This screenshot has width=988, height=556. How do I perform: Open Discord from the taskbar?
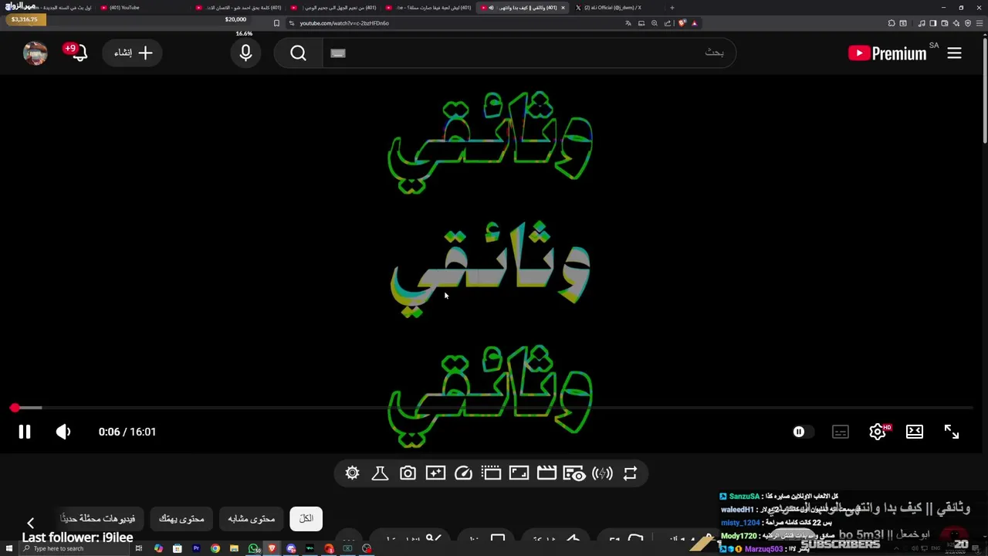point(291,548)
